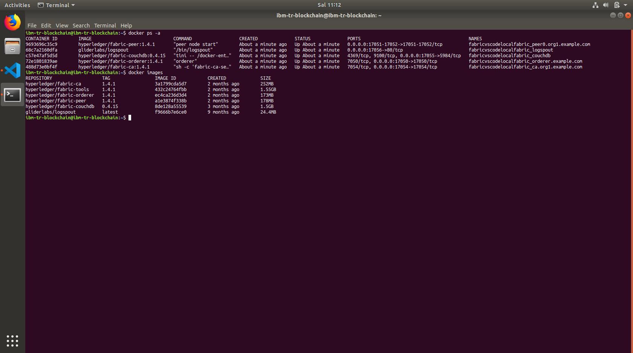This screenshot has height=353, width=633.
Task: Close the terminal window
Action: 628,15
